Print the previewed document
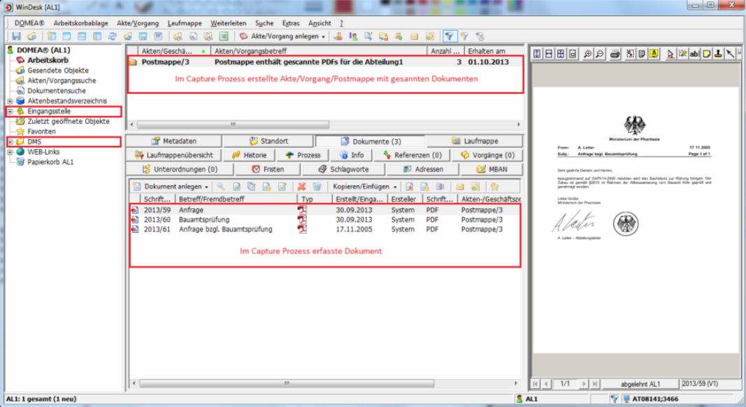Image resolution: width=746 pixels, height=407 pixels. point(615,54)
